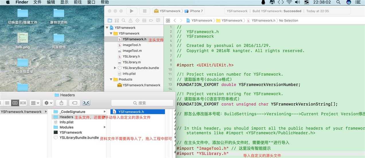
Task: Select the 共屏软件 desktop folder
Action: point(59,41)
